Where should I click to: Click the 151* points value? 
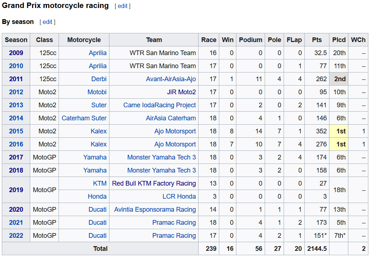[320, 235]
